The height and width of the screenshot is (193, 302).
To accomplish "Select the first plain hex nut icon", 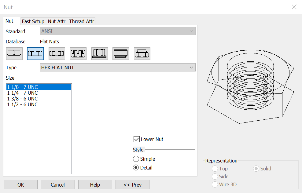I will (x=14, y=53).
